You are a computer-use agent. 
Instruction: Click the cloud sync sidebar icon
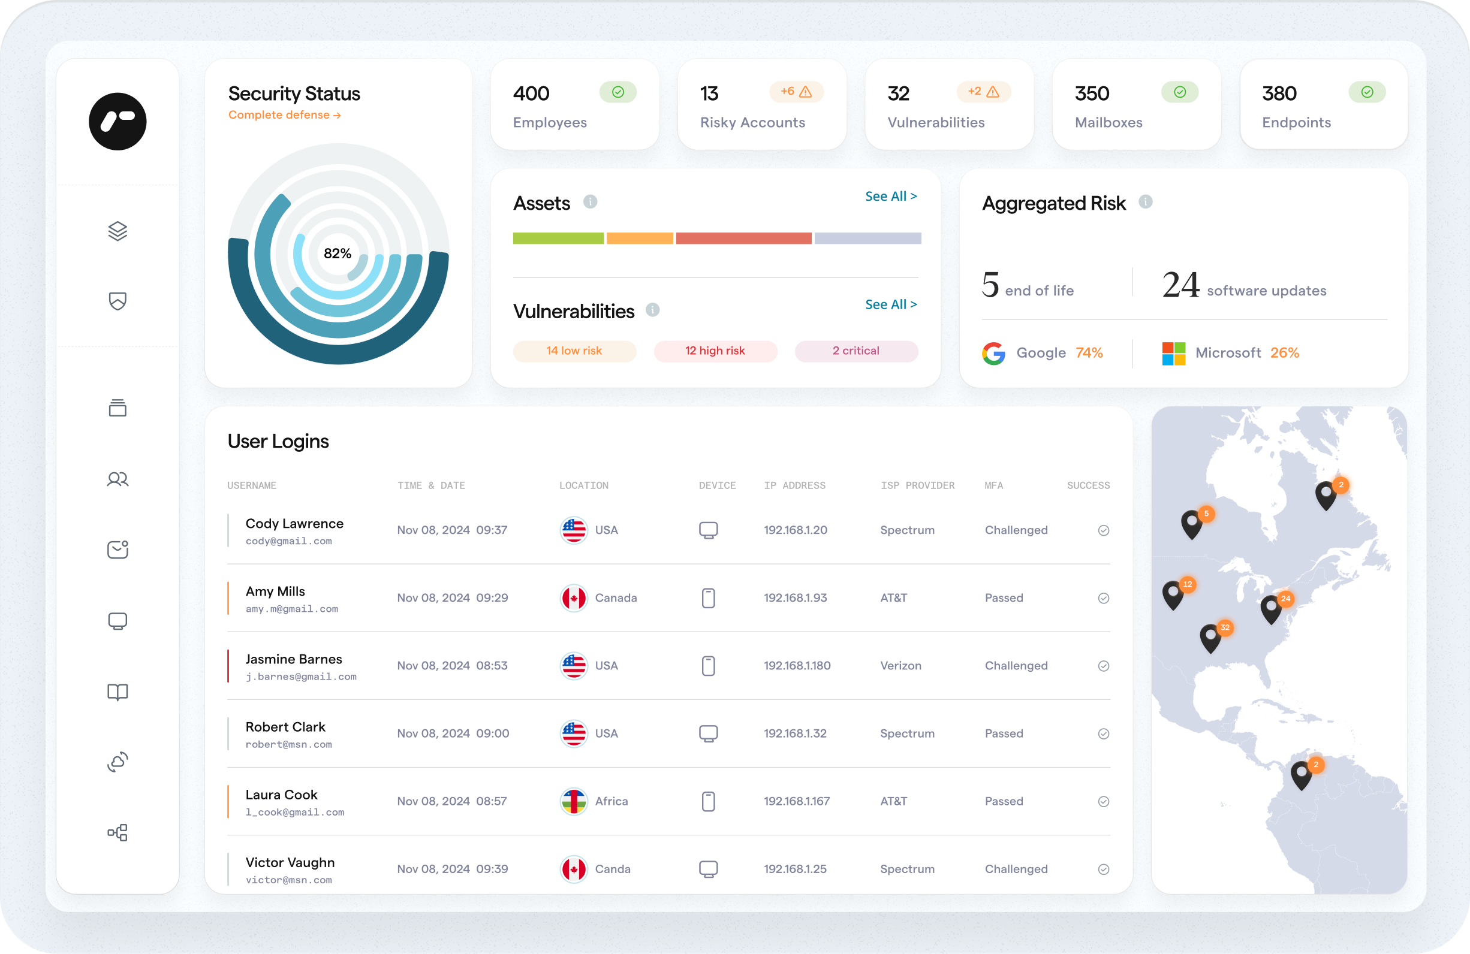tap(118, 762)
